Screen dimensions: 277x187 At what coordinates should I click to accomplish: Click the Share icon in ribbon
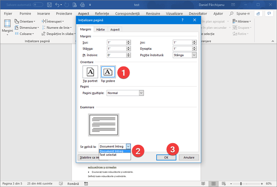(258, 14)
